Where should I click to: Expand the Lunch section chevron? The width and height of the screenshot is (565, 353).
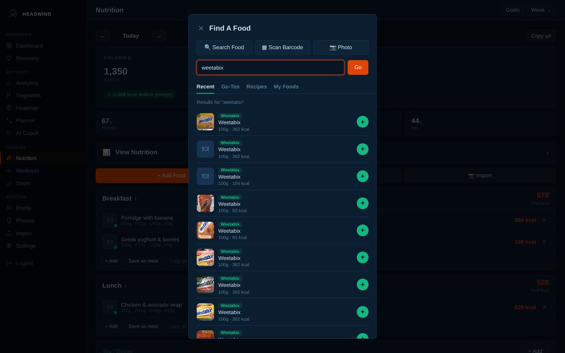[125, 286]
